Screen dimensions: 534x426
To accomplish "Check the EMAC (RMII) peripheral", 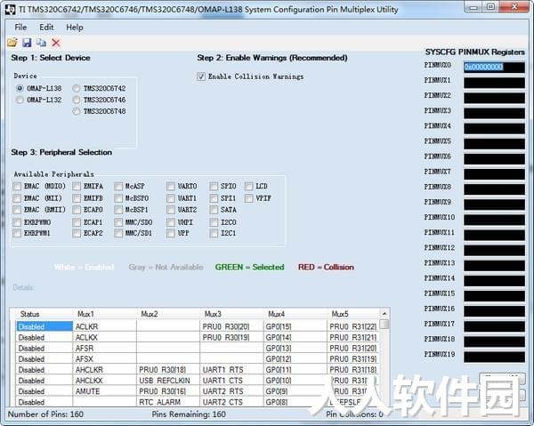I will tap(17, 210).
